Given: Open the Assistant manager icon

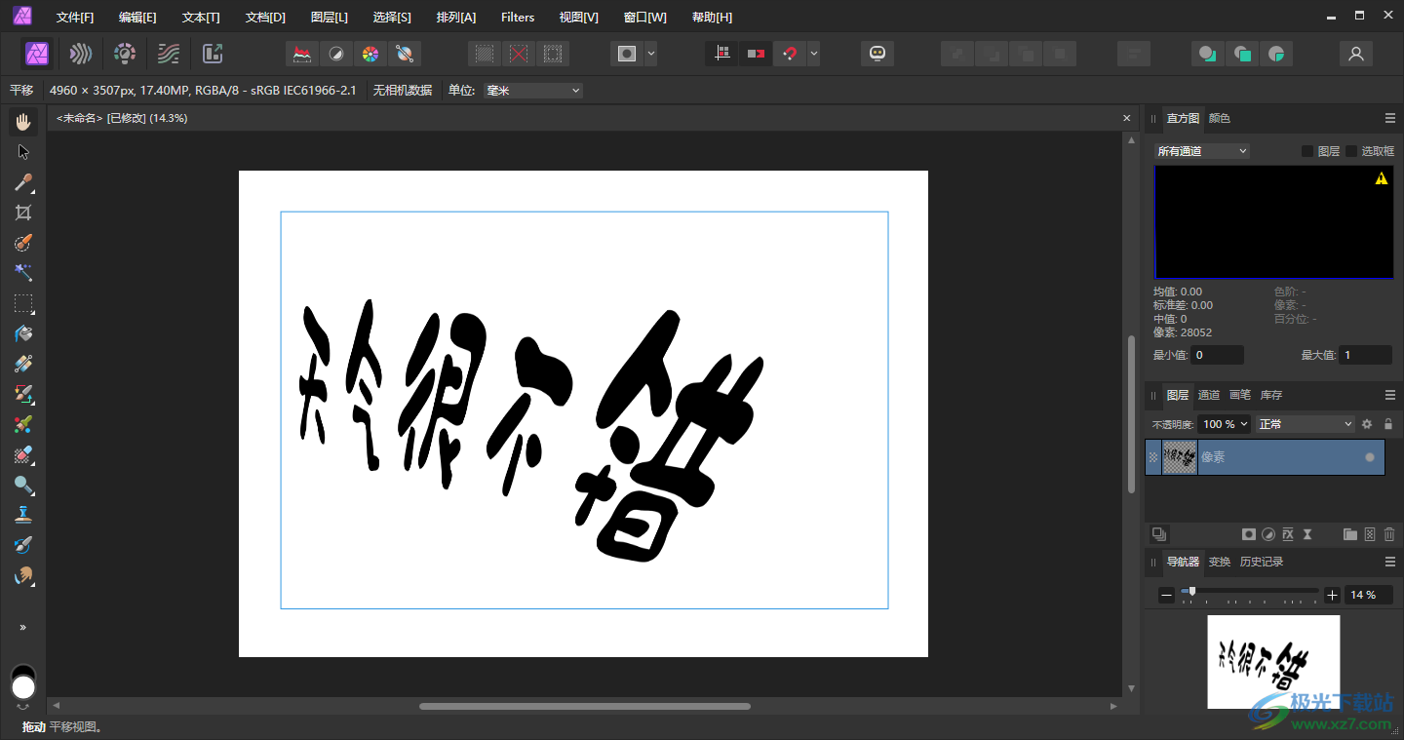Looking at the screenshot, I should (877, 54).
